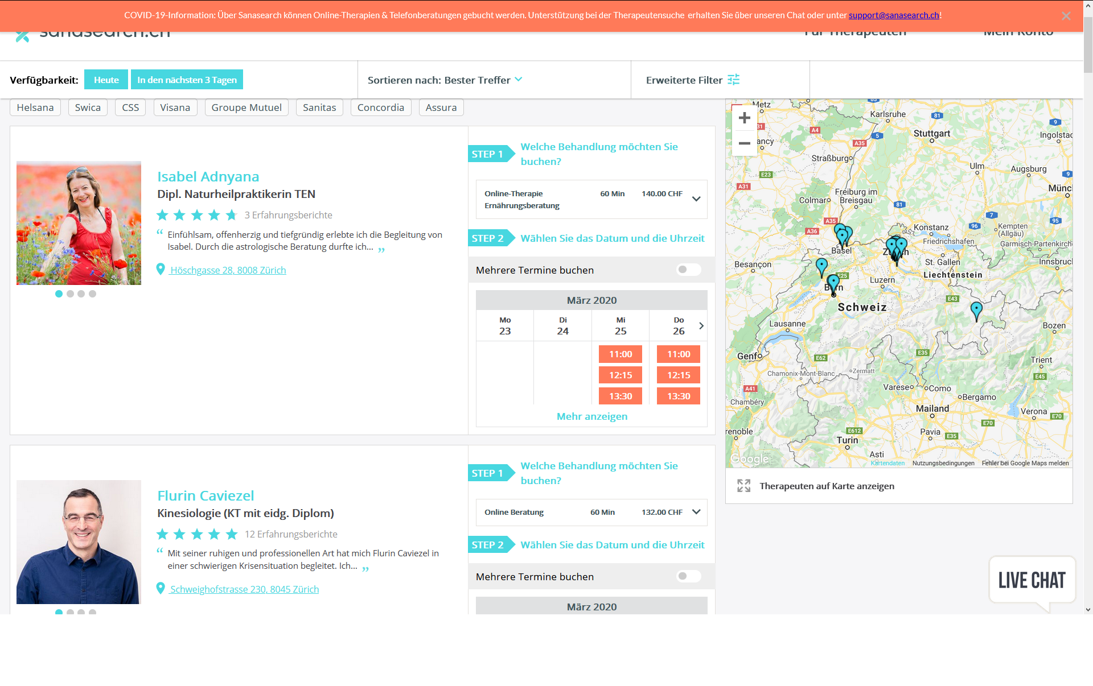1093x686 pixels.
Task: Toggle Mehrere Termine buchen for Flurin Caviezel
Action: [x=688, y=576]
